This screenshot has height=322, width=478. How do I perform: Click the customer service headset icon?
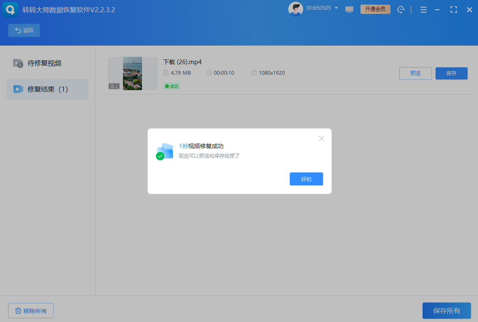401,9
